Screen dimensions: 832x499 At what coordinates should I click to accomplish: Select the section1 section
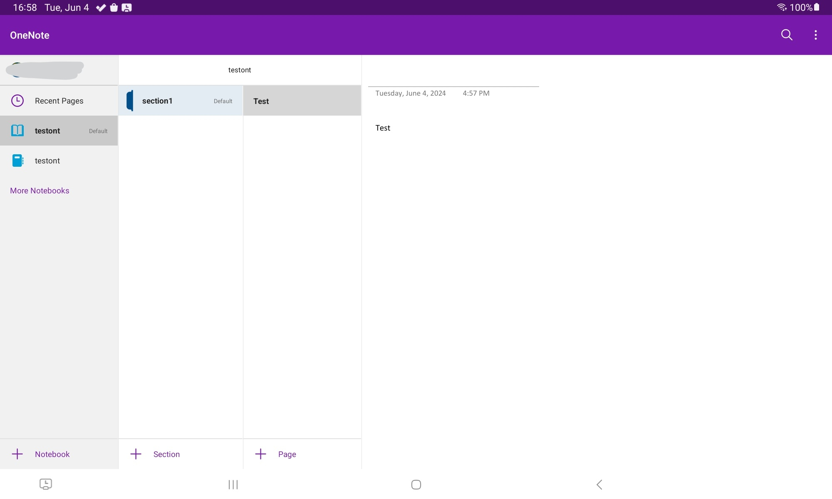click(x=181, y=101)
